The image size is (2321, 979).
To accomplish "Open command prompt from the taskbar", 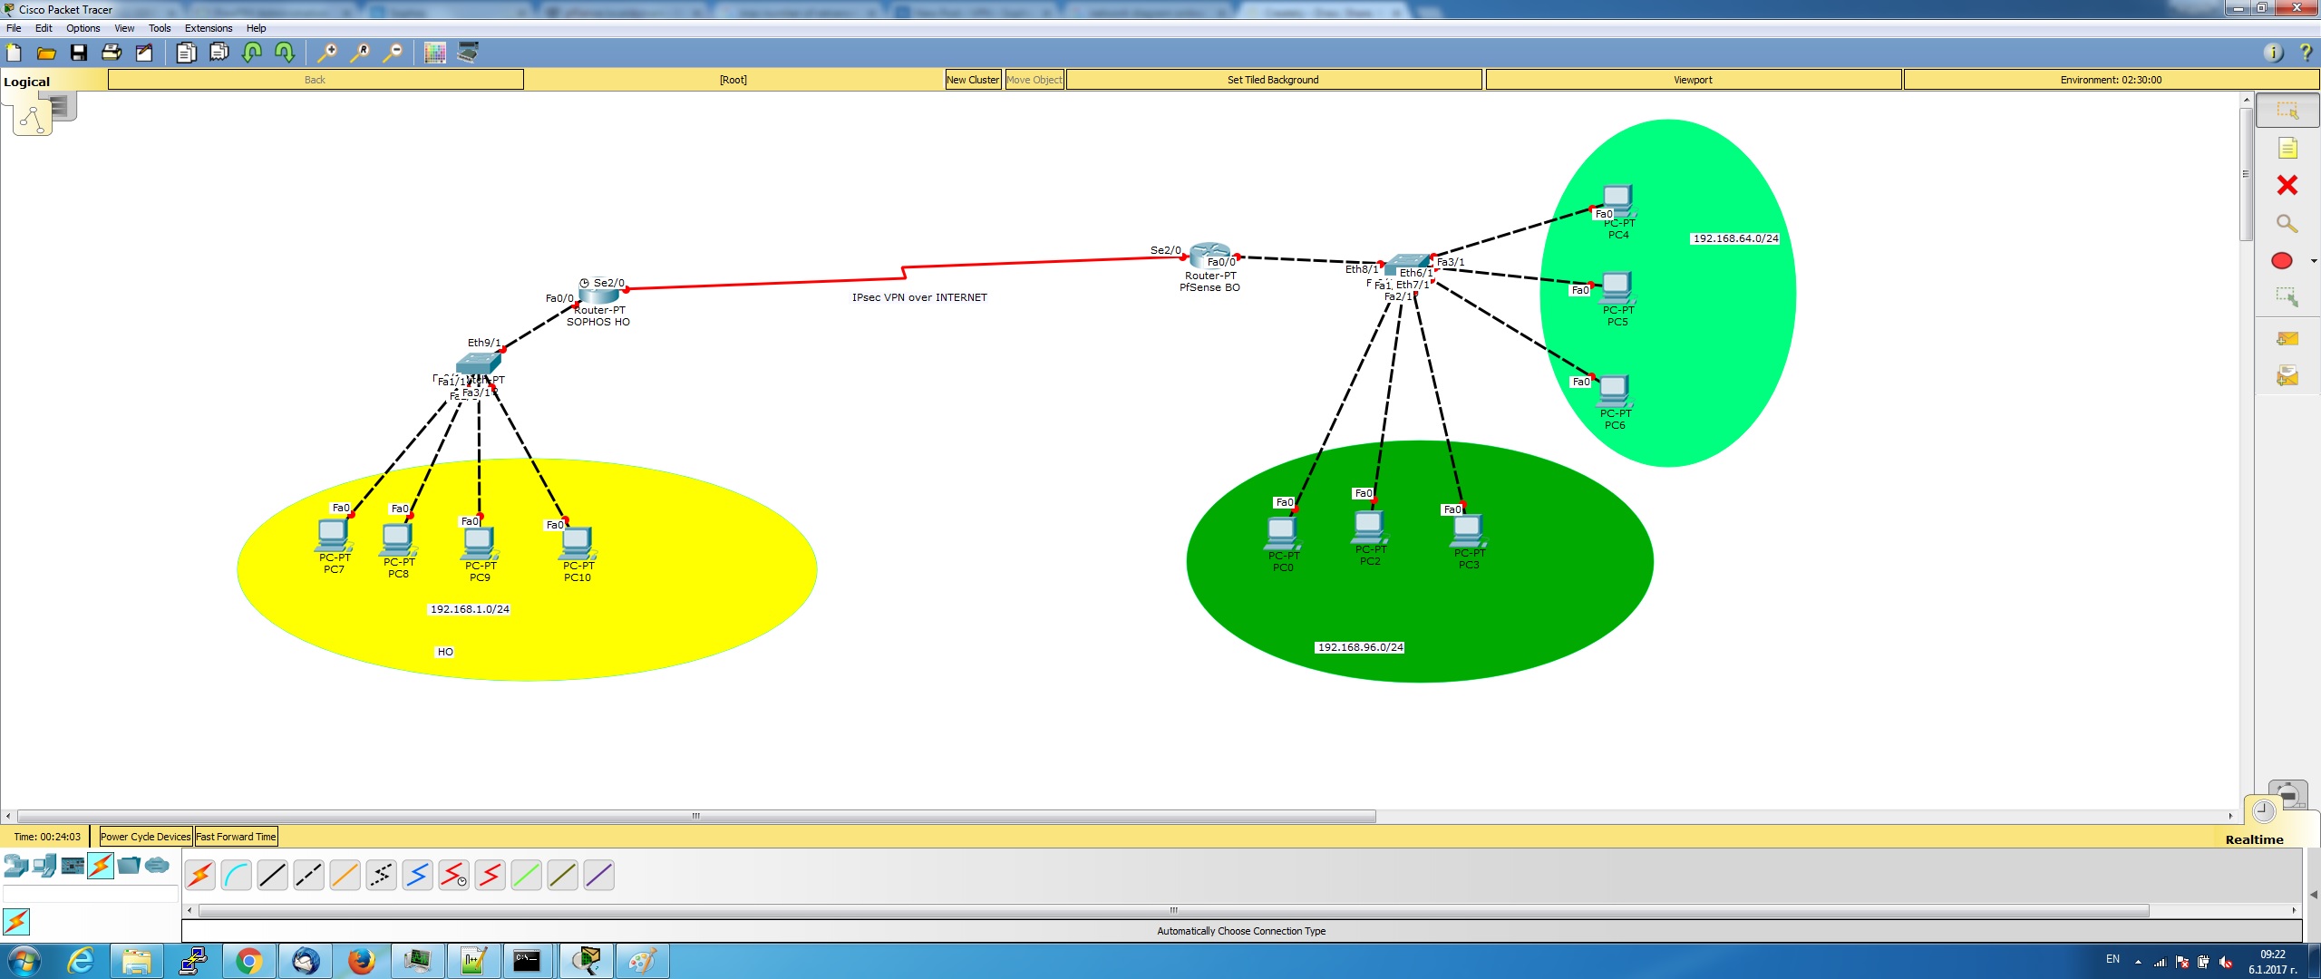I will coord(527,961).
